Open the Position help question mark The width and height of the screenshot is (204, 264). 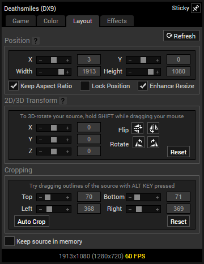(36, 41)
